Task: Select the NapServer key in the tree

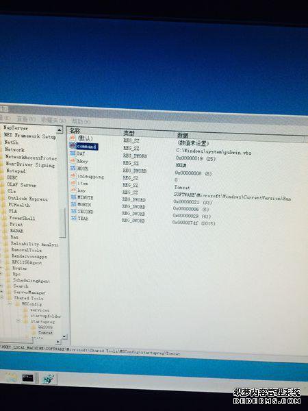Action: pos(16,128)
